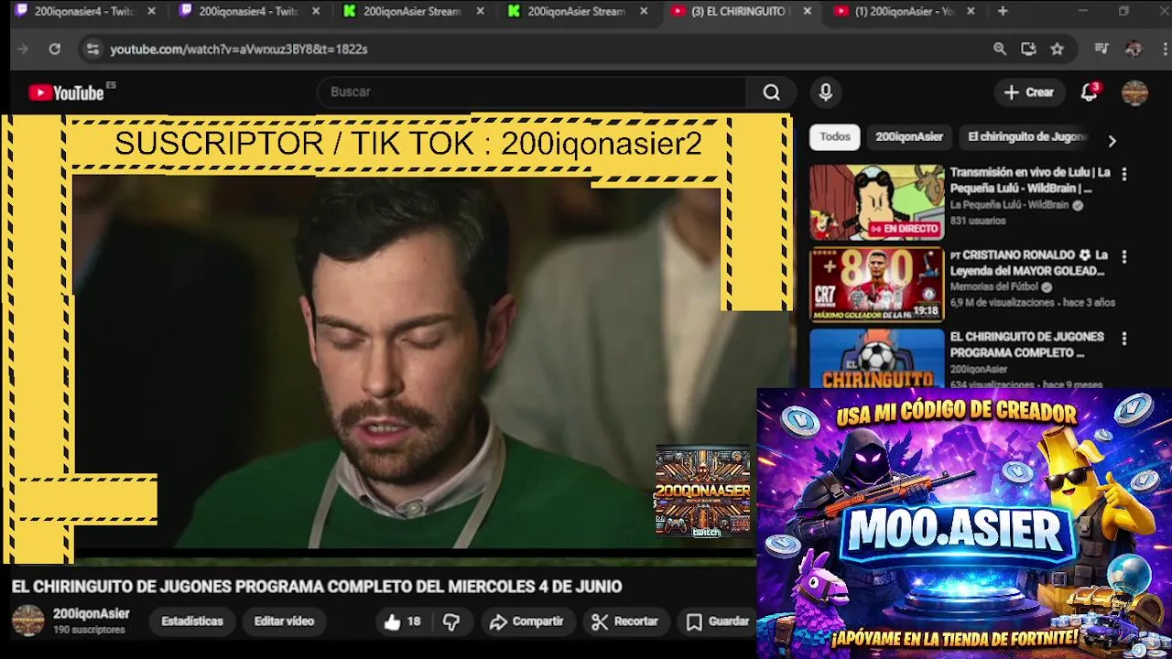Open site information icon beside the URL
The width and height of the screenshot is (1172, 659).
point(92,49)
